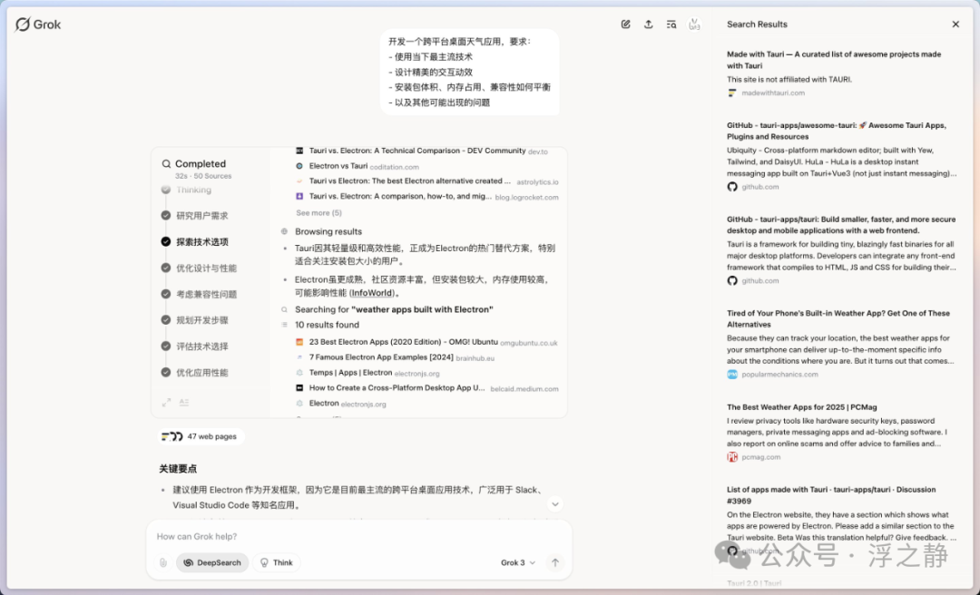980x595 pixels.
Task: Open the InfoWorld citation link
Action: [x=372, y=292]
